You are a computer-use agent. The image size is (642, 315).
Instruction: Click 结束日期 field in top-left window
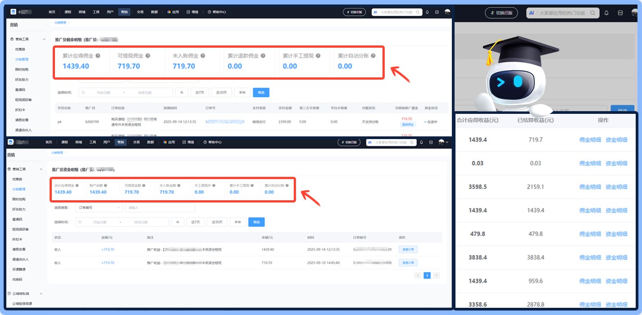[x=145, y=93]
